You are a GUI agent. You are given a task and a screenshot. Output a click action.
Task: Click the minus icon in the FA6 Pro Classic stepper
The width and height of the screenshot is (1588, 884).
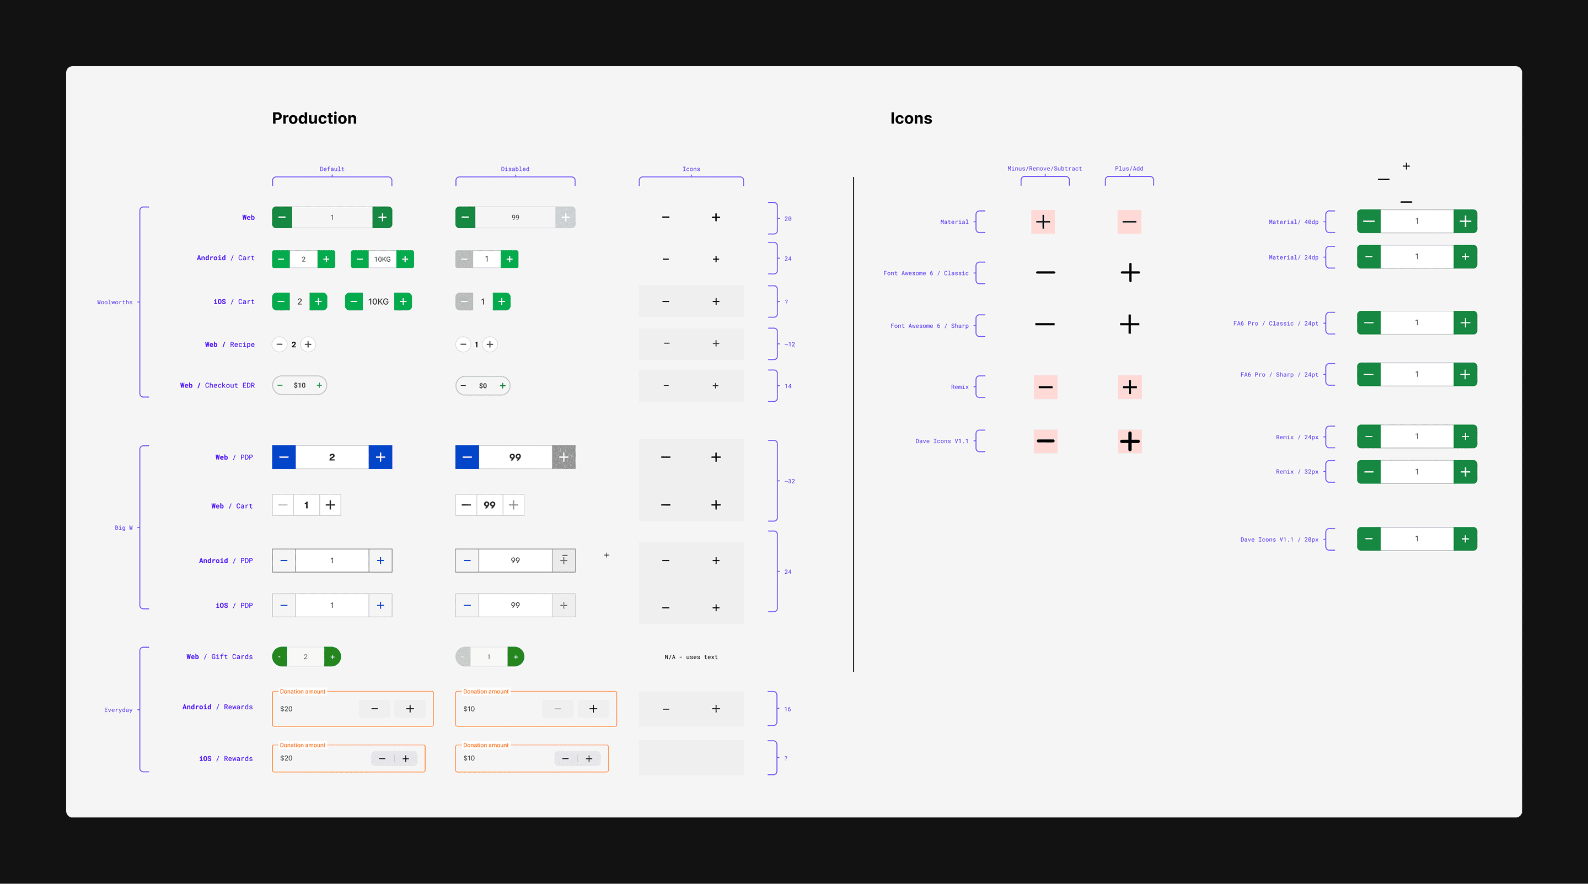pos(1368,322)
